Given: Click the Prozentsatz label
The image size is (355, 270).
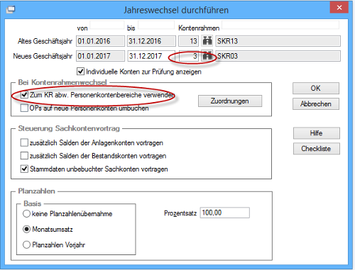Looking at the screenshot, I should point(180,213).
